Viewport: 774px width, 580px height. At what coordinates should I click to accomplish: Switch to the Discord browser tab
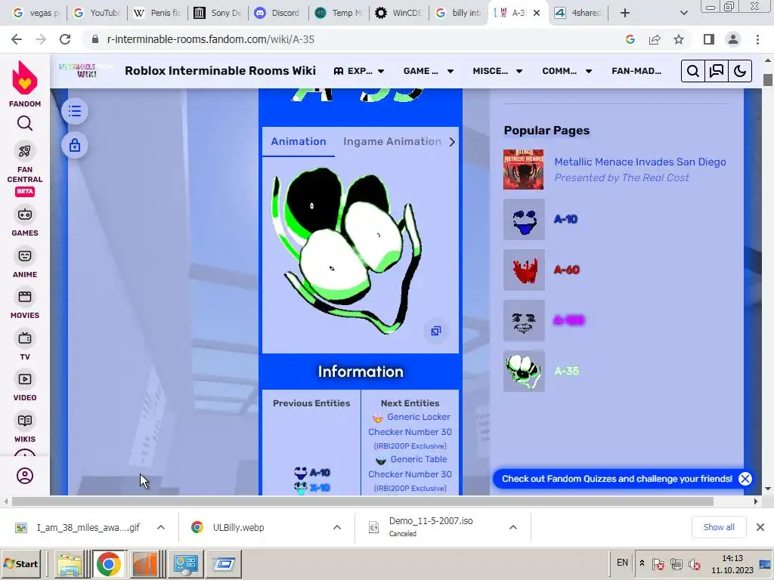(278, 13)
